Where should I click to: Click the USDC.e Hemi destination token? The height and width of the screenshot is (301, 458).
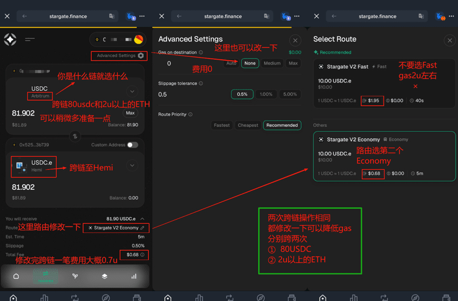tap(34, 167)
